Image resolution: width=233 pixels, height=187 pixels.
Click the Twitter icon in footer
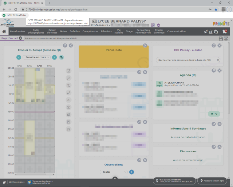[x=4, y=182]
